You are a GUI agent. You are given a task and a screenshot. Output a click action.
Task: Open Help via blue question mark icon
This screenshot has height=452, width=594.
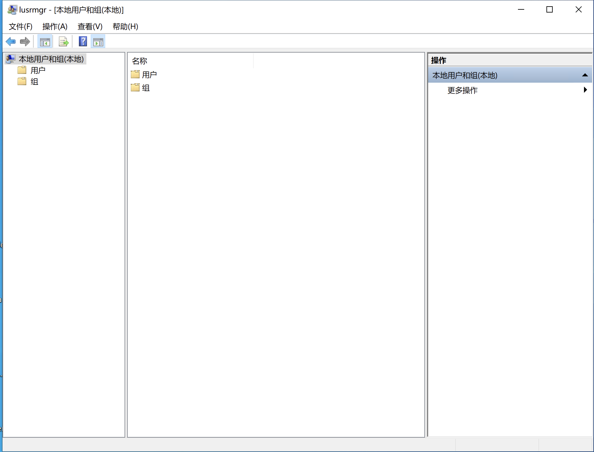(83, 42)
